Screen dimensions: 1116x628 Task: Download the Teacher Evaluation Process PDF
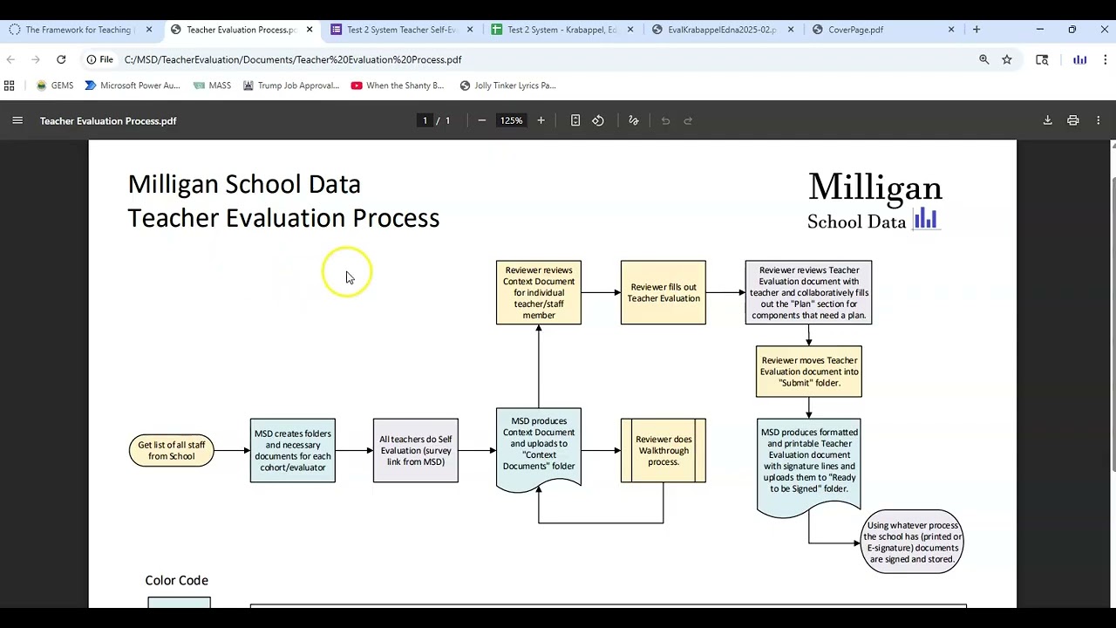pos(1047,120)
